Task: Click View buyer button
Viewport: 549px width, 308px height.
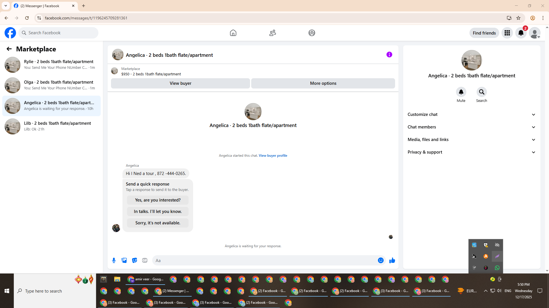Action: click(x=181, y=83)
